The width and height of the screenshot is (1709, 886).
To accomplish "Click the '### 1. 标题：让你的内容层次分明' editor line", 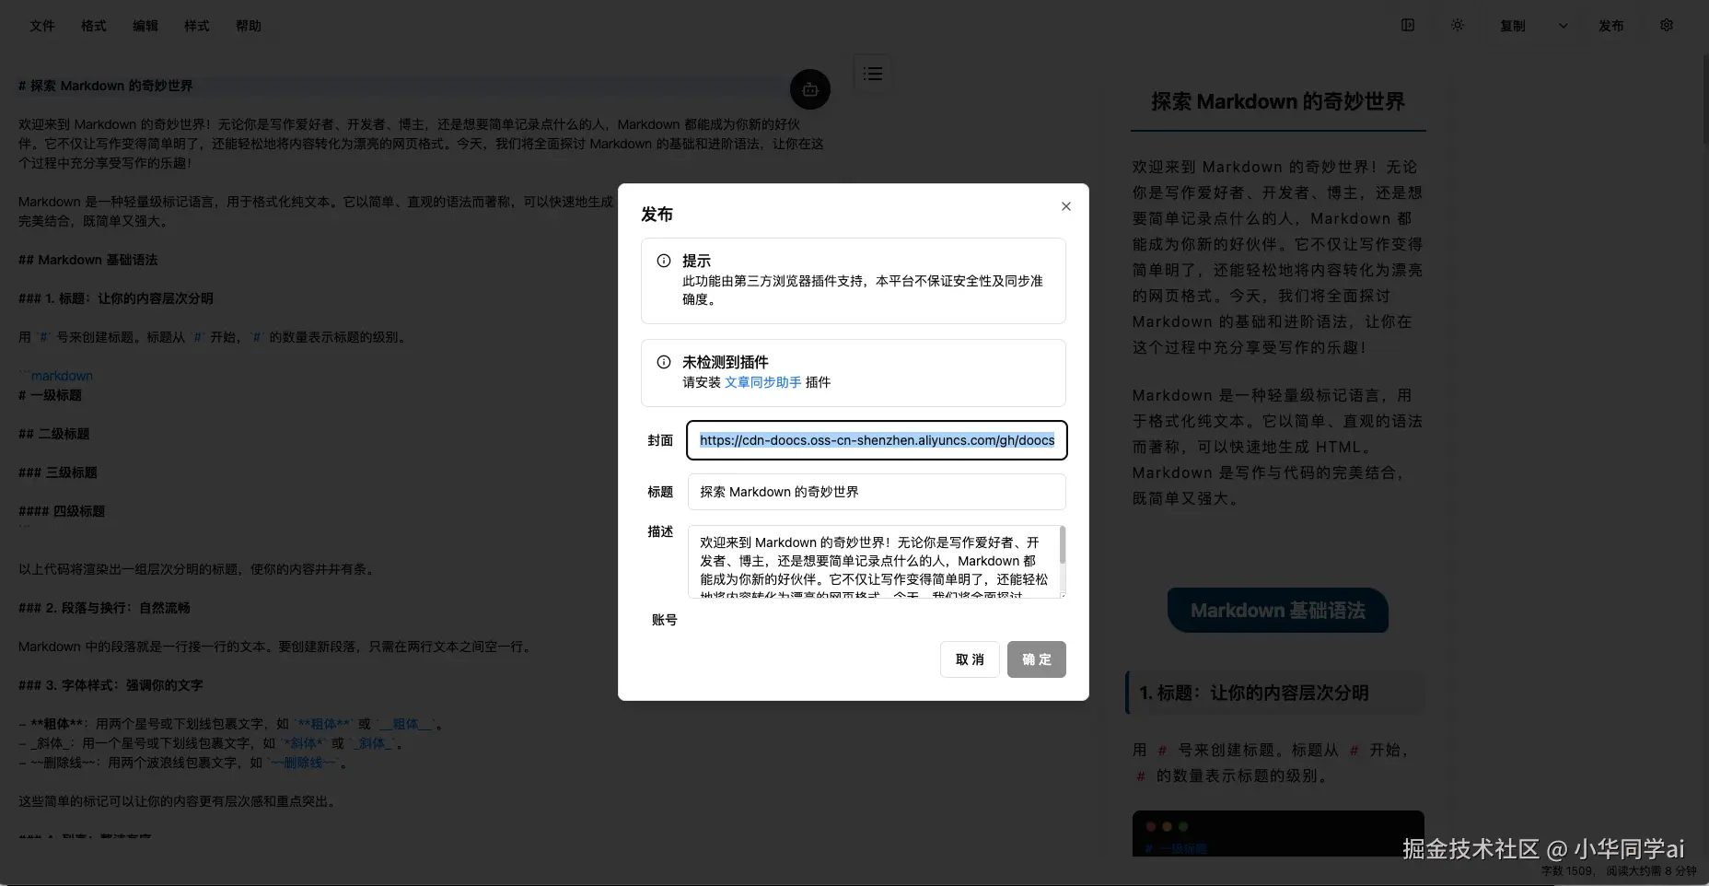I will tap(116, 298).
